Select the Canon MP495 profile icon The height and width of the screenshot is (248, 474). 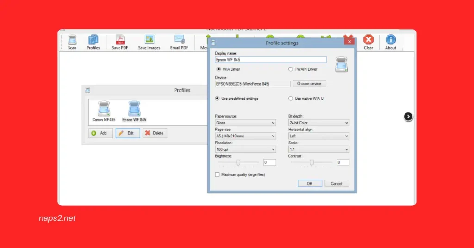(x=104, y=111)
